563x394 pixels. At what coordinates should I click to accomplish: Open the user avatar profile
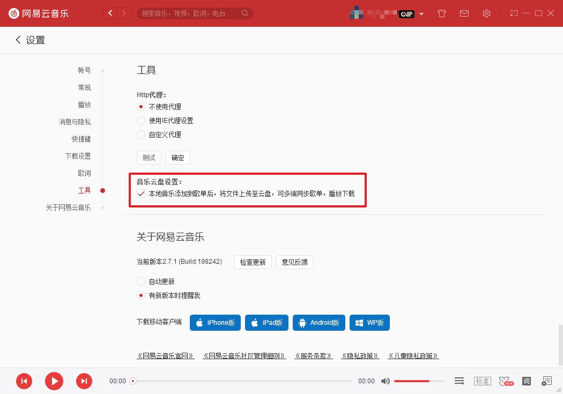(x=356, y=13)
